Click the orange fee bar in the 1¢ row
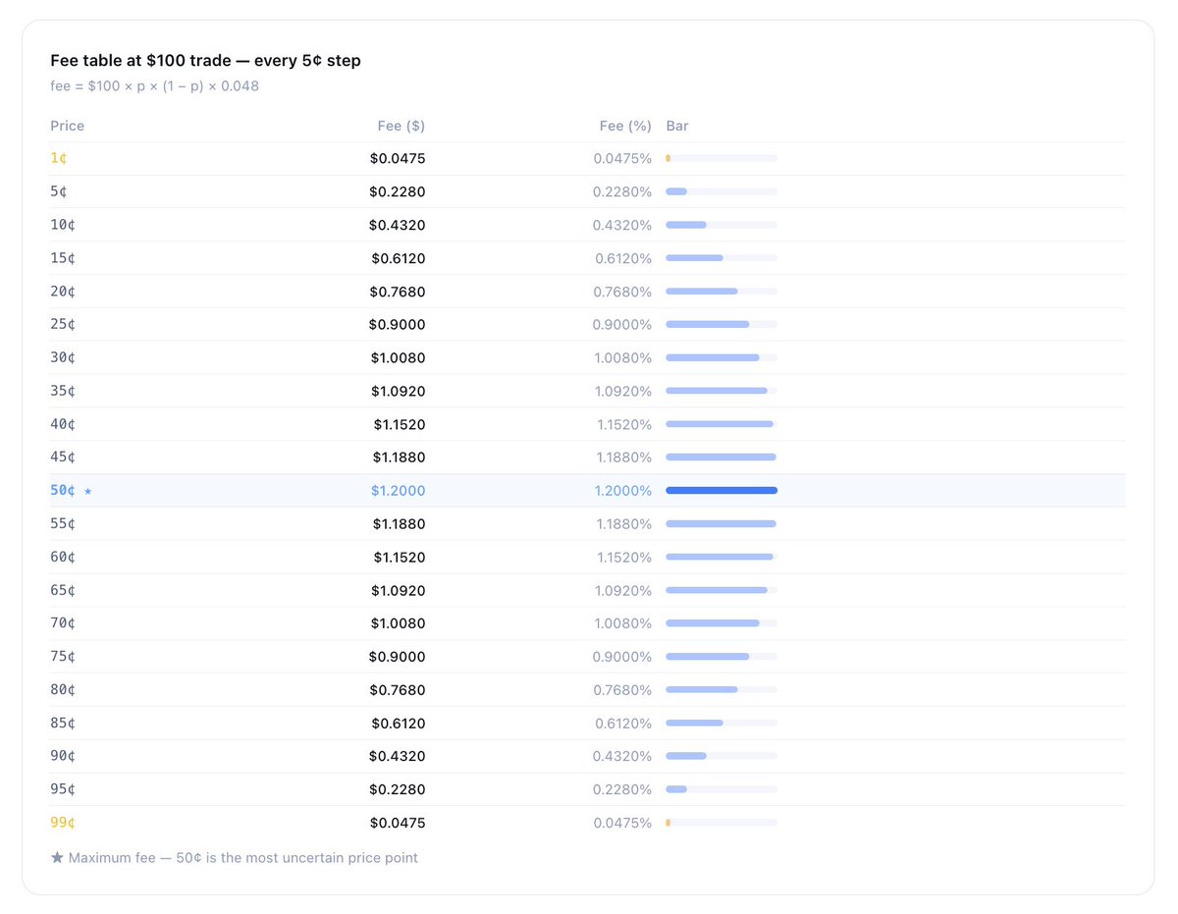 pos(669,158)
